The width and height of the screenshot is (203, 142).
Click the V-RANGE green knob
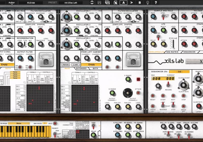[128, 79]
